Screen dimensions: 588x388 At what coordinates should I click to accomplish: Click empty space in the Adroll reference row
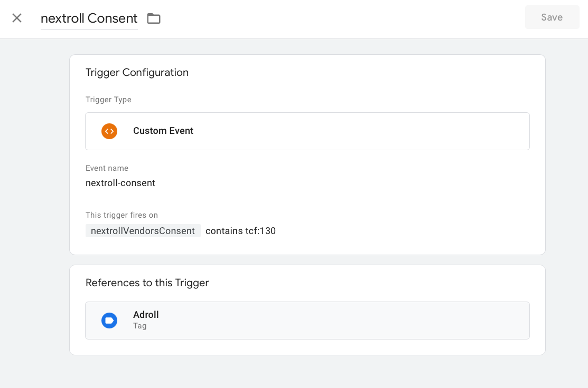click(x=359, y=321)
